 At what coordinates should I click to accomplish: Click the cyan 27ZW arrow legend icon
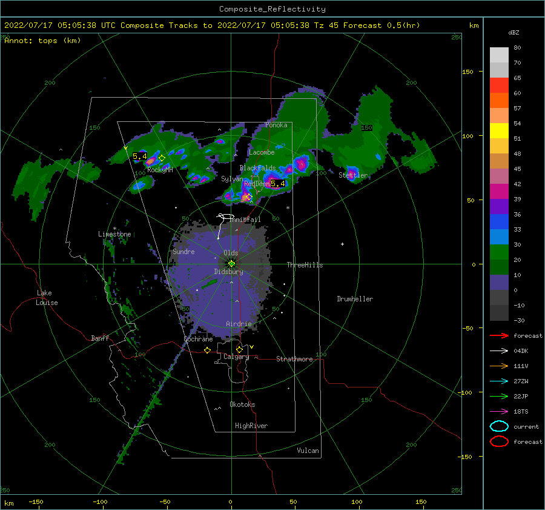[499, 381]
